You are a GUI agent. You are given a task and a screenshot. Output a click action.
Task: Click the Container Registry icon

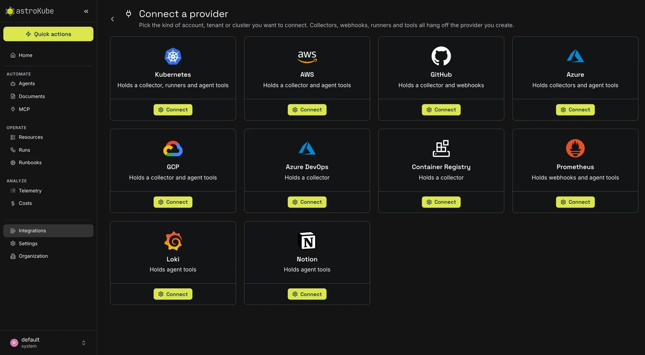pyautogui.click(x=441, y=148)
